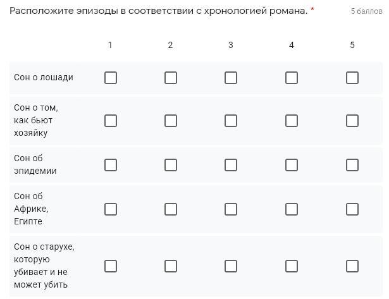The height and width of the screenshot is (299, 389).
Task: Check column 2 for Сон о лошади
Action: click(x=171, y=78)
